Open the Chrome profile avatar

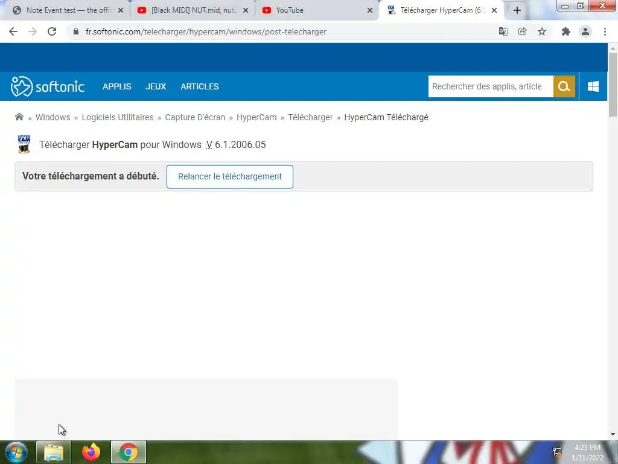tap(585, 31)
